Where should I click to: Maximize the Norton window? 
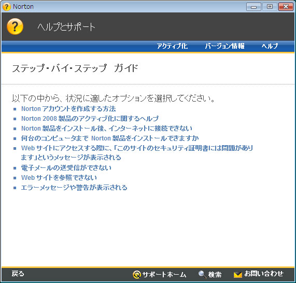tap(270, 7)
